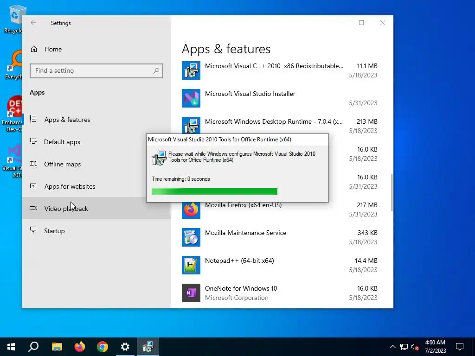Select the Embarcadero Dev-C++ desktop shortcut
Viewport: 475px width, 356px height.
click(12, 114)
